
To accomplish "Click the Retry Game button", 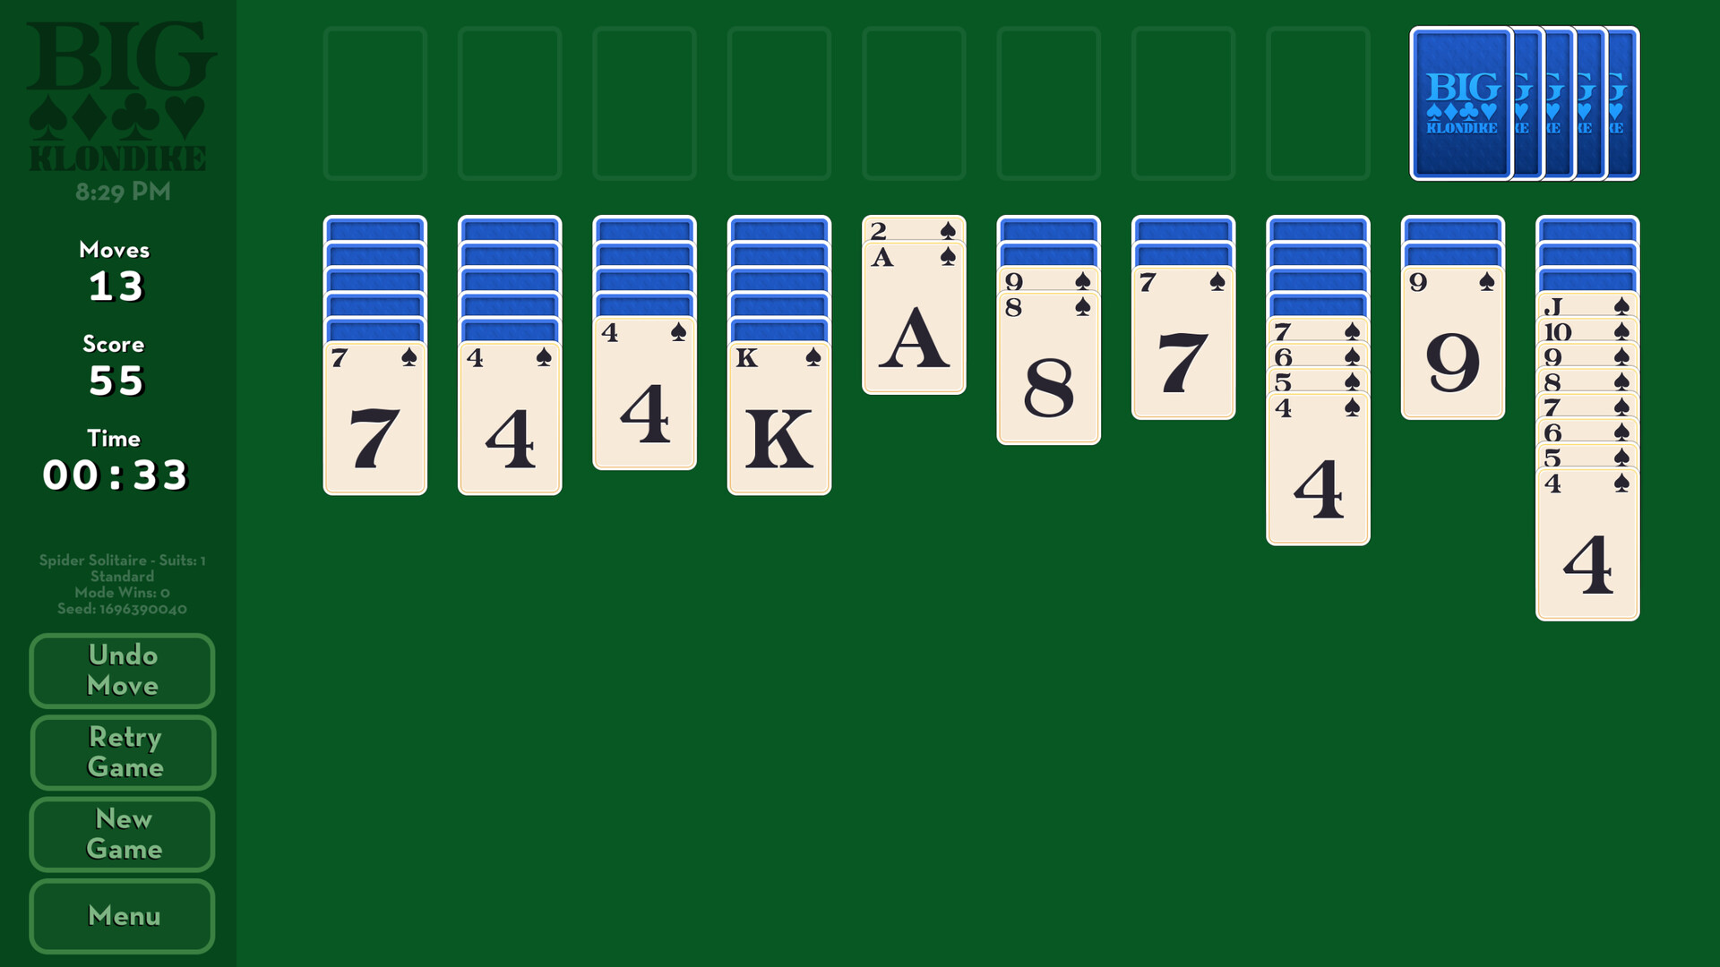I will pyautogui.click(x=123, y=752).
